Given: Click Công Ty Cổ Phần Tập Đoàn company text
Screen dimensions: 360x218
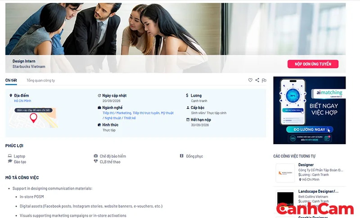Looking at the screenshot, I should pos(320,170).
